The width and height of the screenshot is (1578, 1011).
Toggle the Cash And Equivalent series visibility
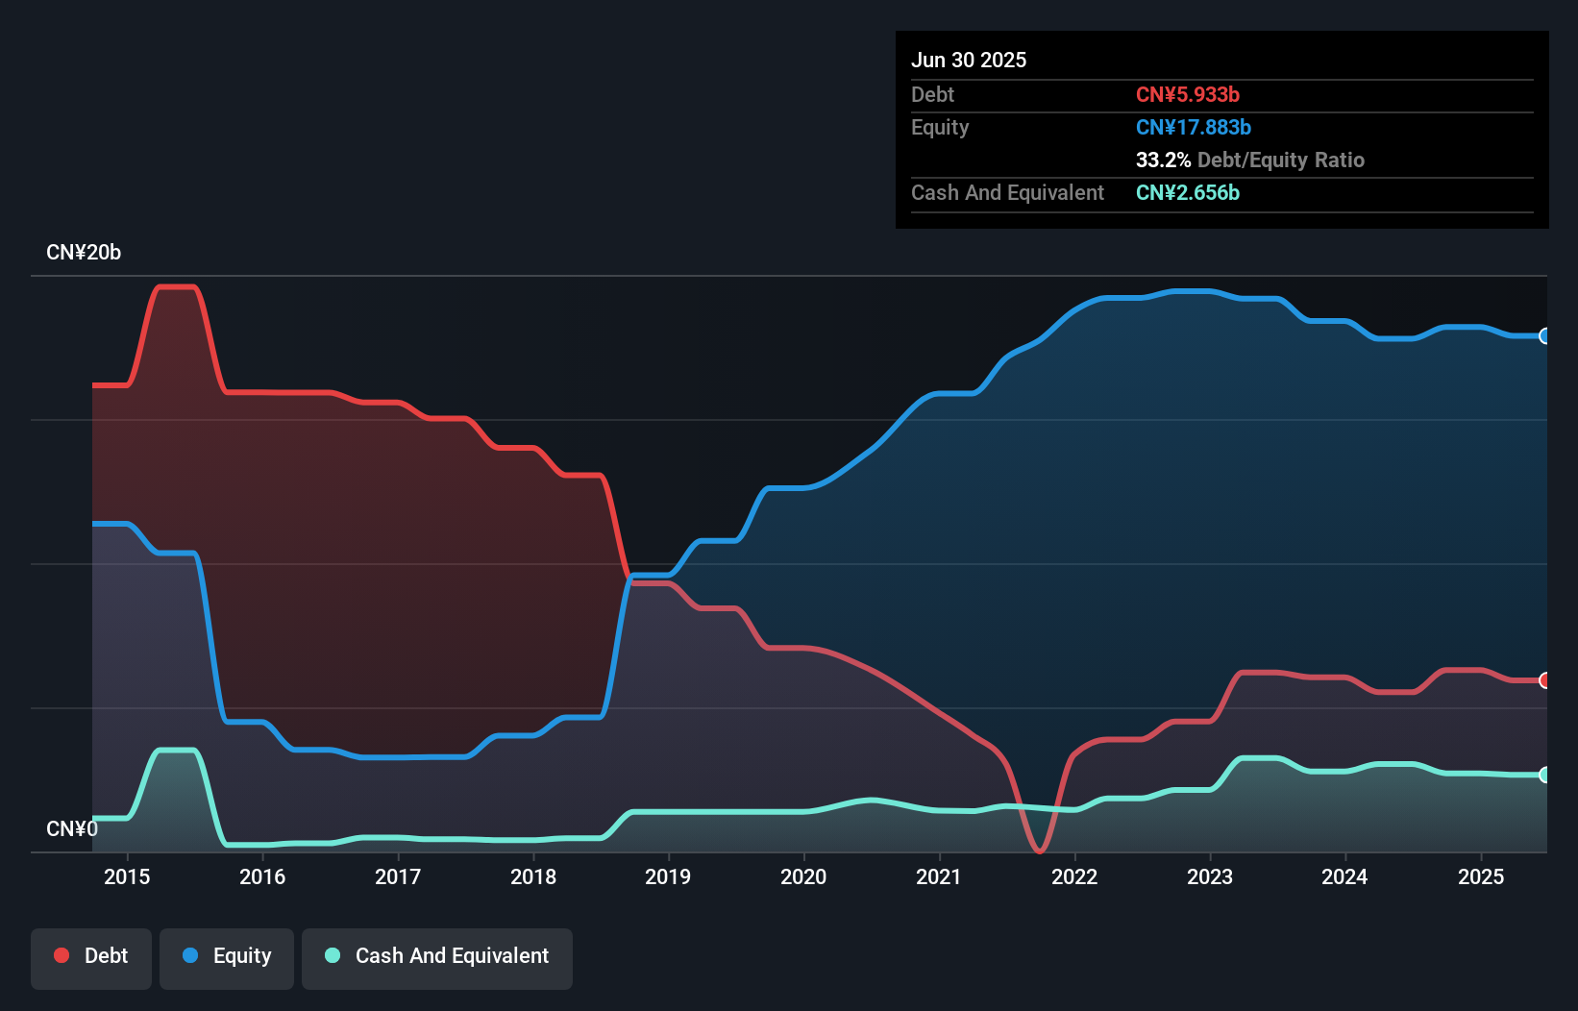[437, 955]
